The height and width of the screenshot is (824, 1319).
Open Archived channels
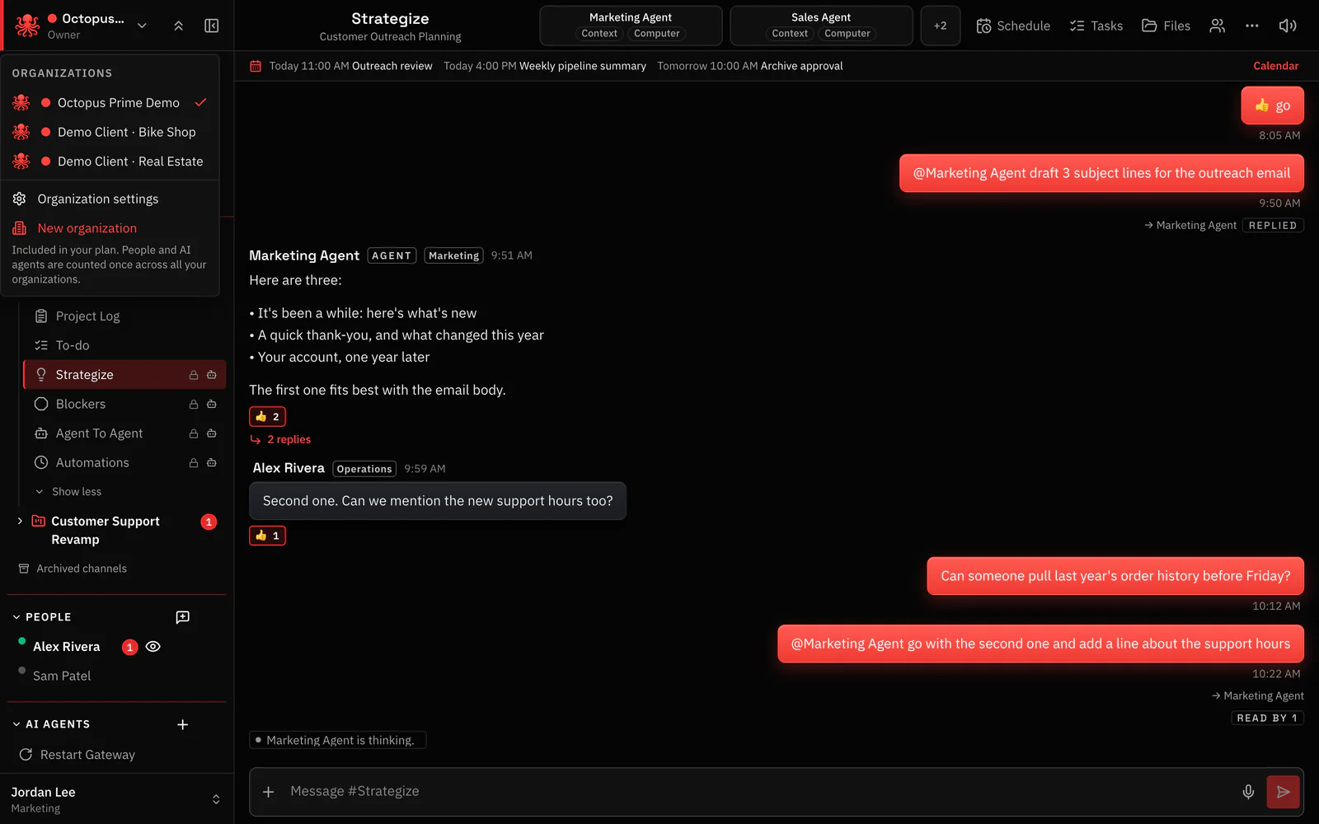click(73, 569)
